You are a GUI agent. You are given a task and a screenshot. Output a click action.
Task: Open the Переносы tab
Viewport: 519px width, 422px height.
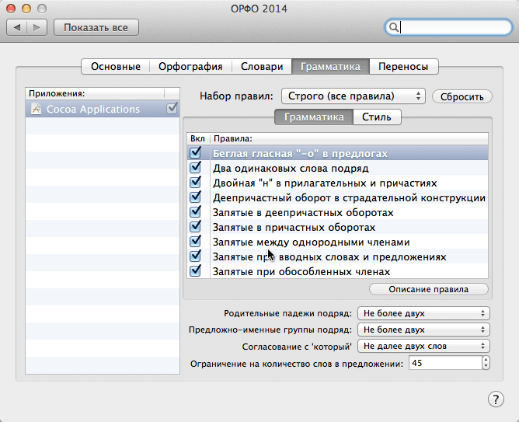[x=403, y=67]
